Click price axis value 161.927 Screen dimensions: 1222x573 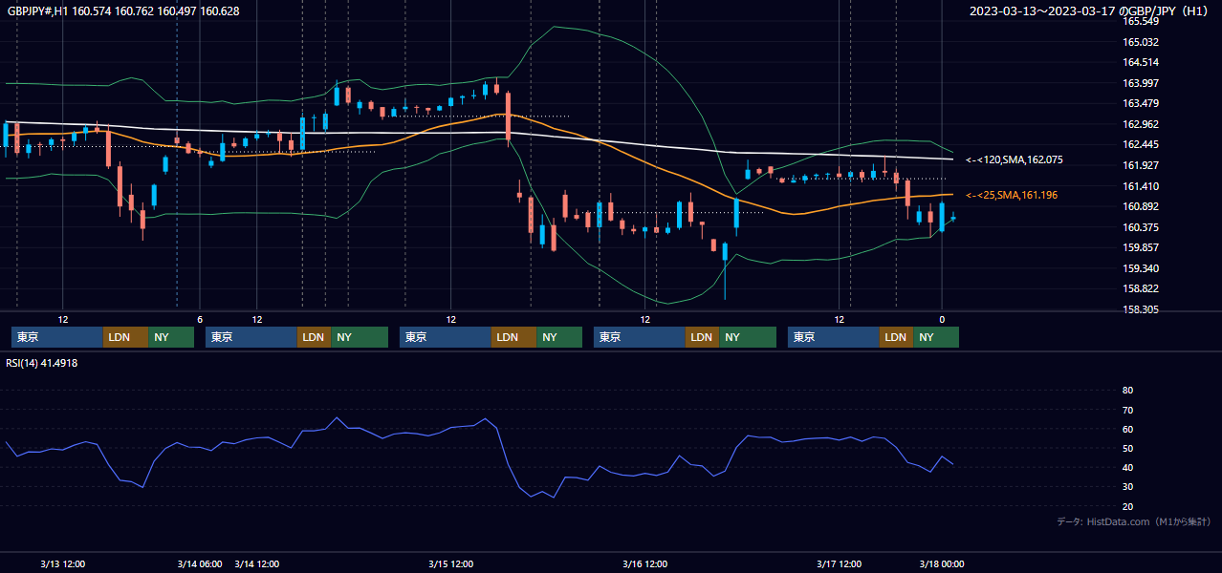1140,165
